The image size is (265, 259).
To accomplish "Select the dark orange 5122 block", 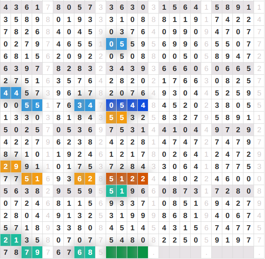I will pyautogui.click(x=127, y=179).
